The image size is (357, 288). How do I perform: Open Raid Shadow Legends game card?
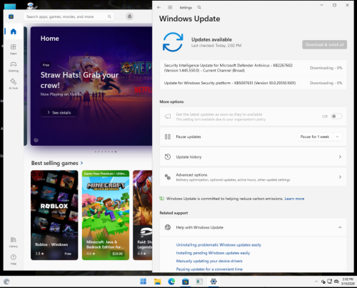coord(143,215)
